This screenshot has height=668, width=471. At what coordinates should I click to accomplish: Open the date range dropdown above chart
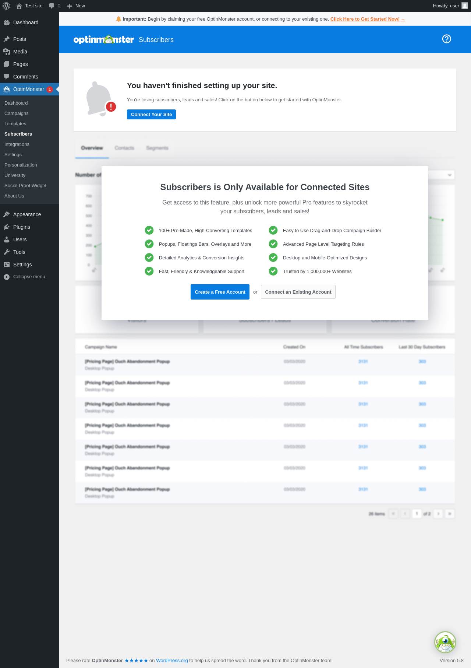(x=441, y=175)
